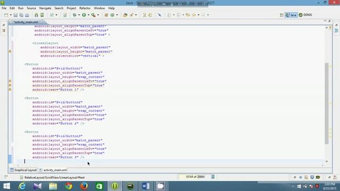The height and width of the screenshot is (191, 340).
Task: Click the Search flashlight toolbar icon
Action: [x=132, y=15]
